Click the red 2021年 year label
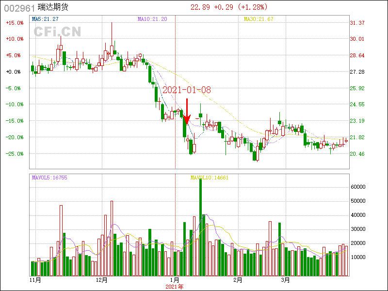 (x=175, y=287)
